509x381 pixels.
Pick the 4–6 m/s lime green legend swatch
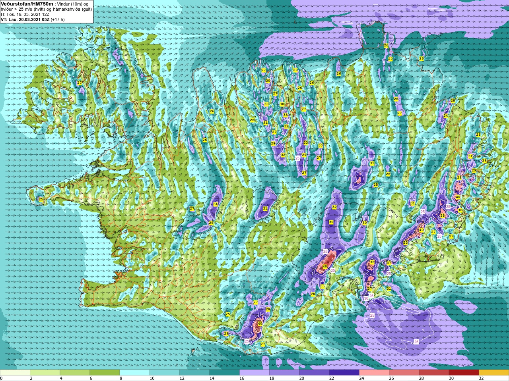click(x=75, y=373)
